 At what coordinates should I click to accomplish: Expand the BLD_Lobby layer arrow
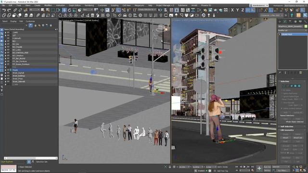[5, 50]
